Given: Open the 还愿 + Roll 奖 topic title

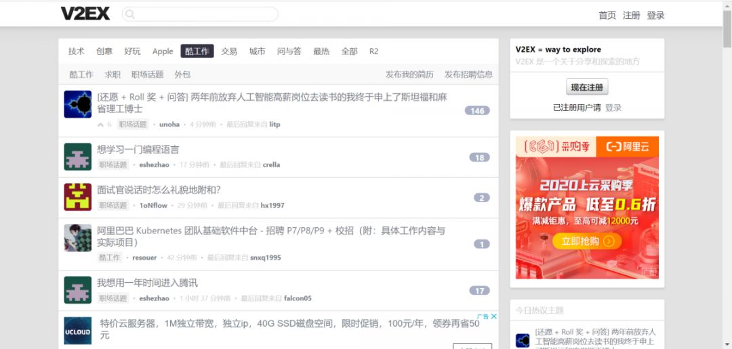Looking at the screenshot, I should click(272, 103).
